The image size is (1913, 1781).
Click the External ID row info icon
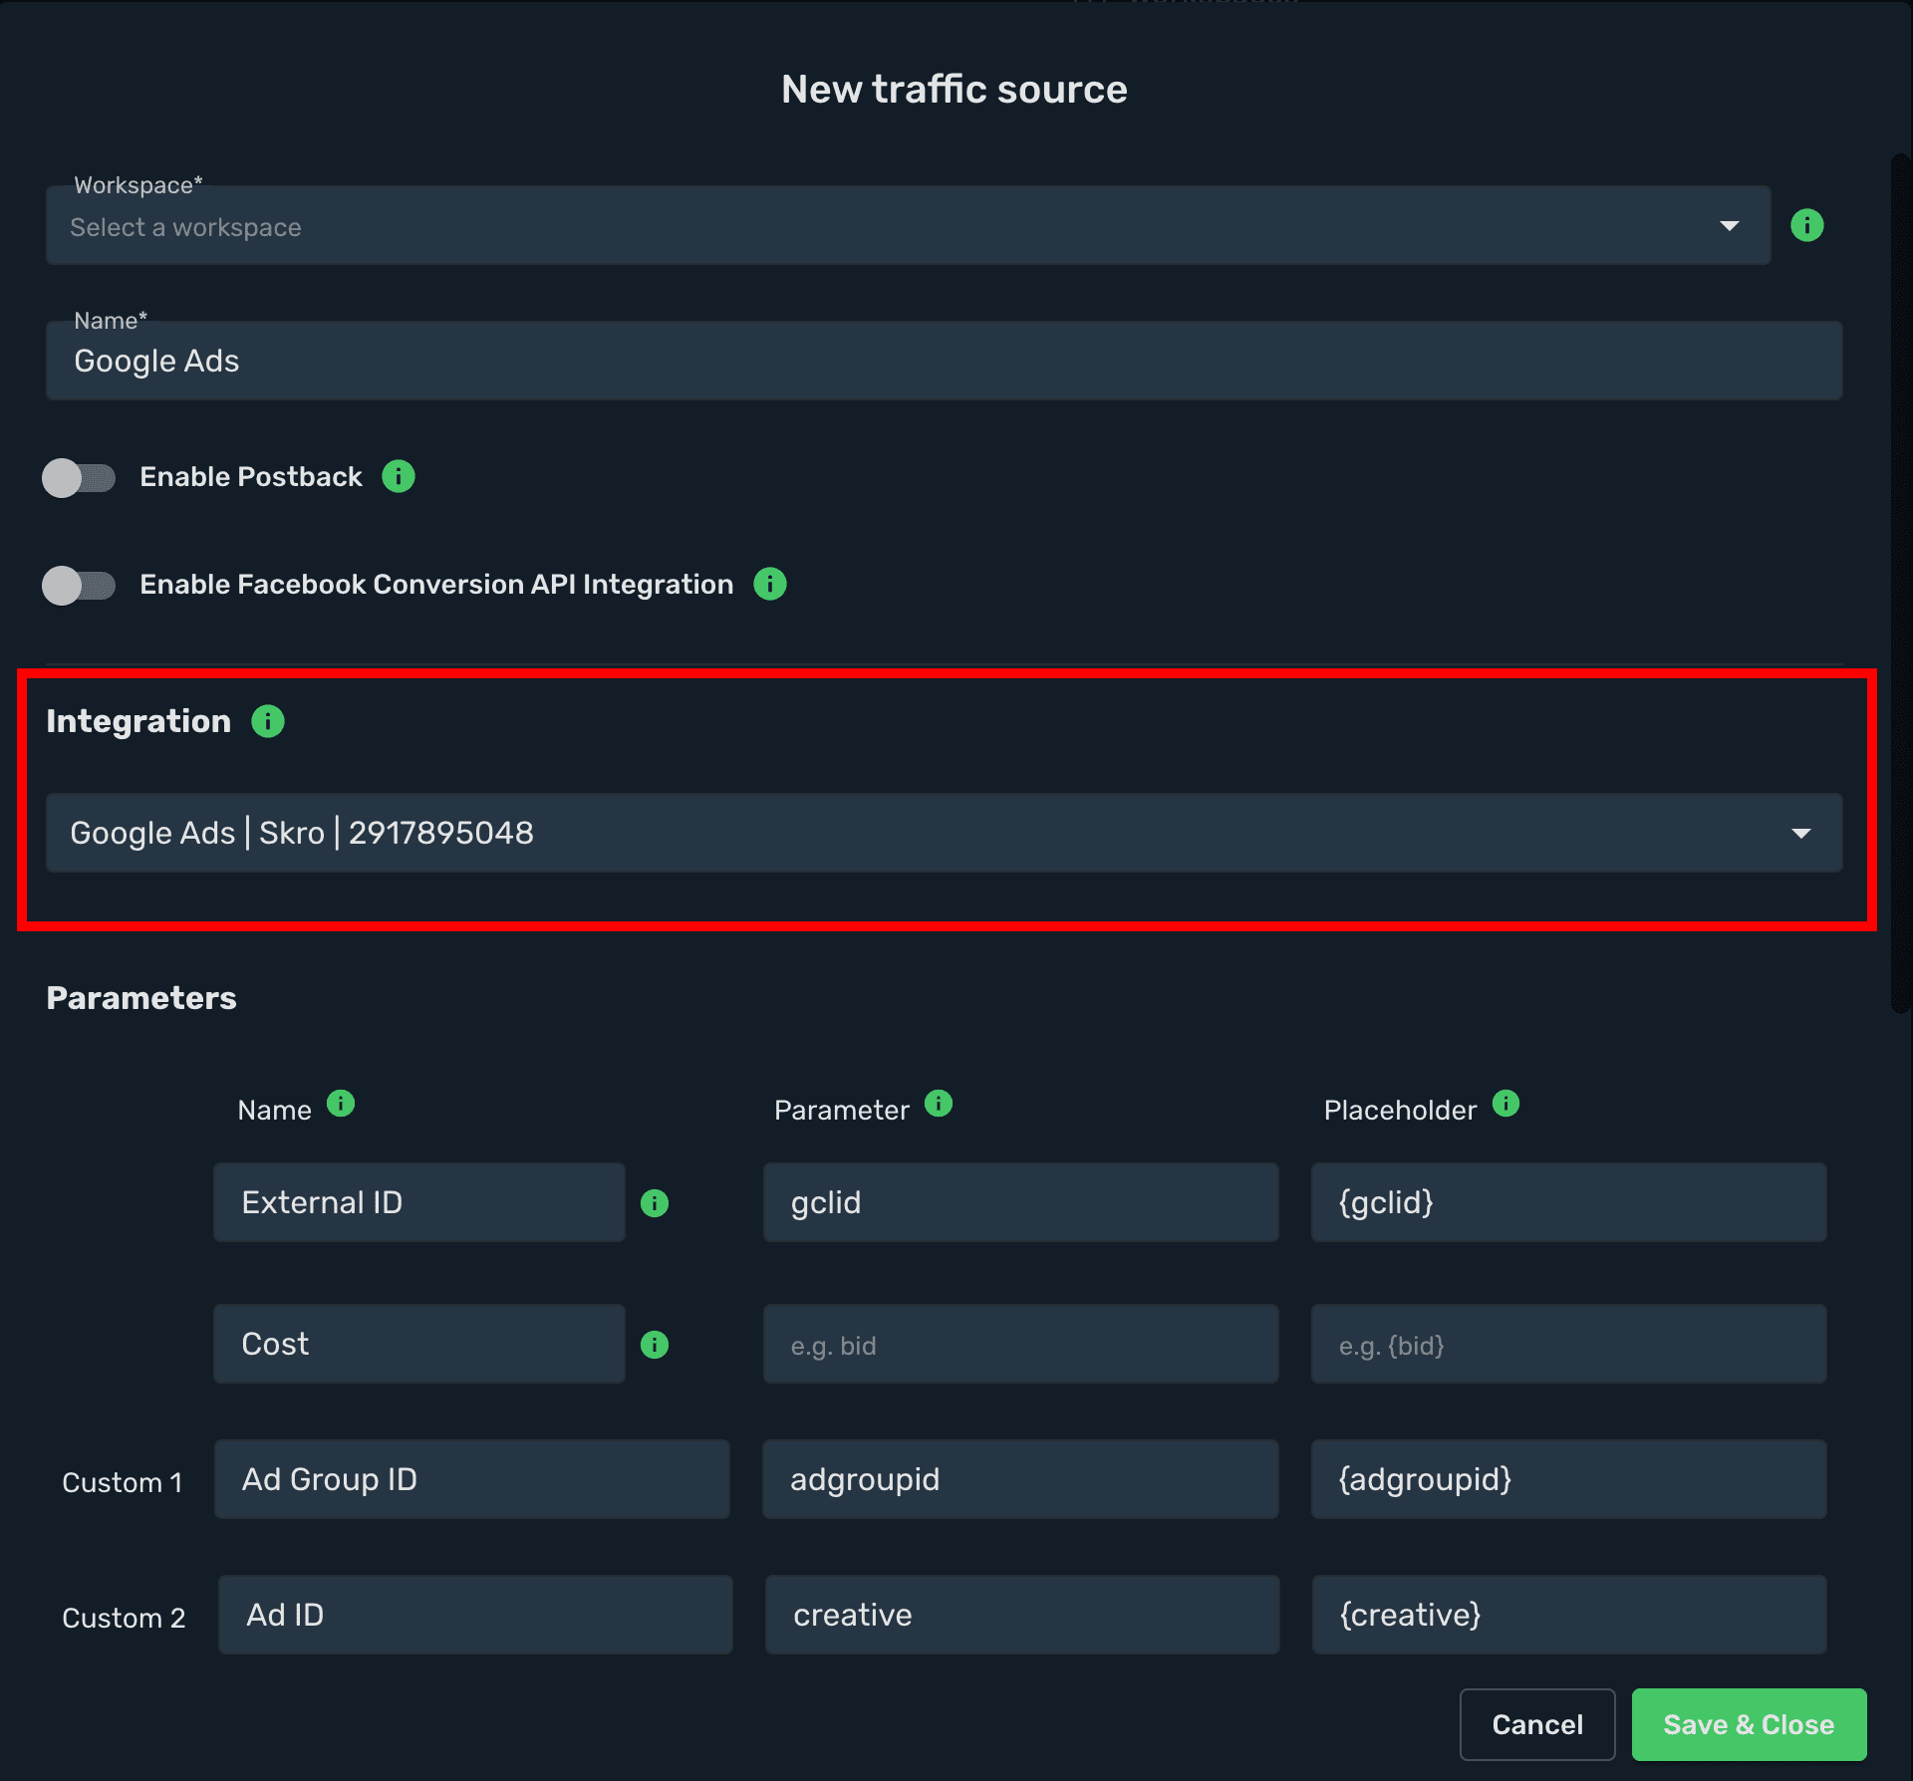(x=655, y=1203)
